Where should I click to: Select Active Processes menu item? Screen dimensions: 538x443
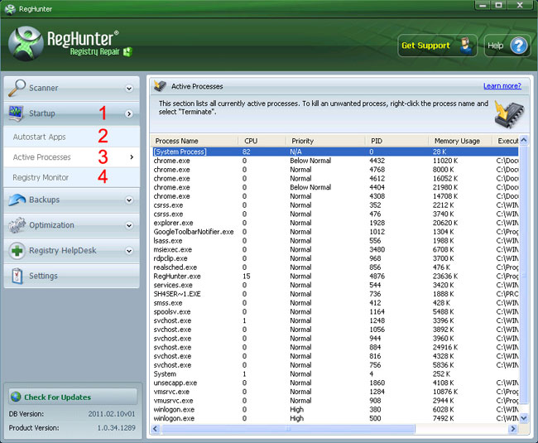click(42, 156)
